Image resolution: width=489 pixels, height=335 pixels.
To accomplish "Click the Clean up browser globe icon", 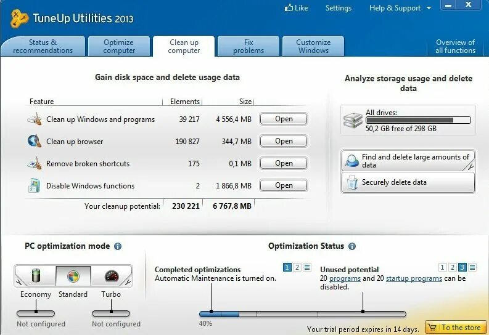I will tap(35, 141).
